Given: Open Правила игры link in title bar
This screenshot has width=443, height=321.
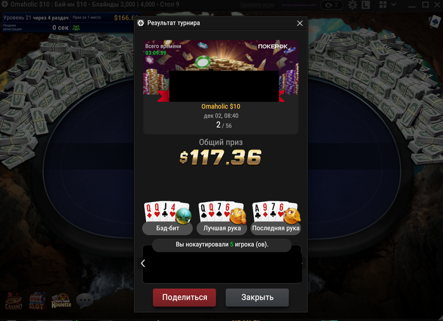Looking at the screenshot, I should 257,5.
